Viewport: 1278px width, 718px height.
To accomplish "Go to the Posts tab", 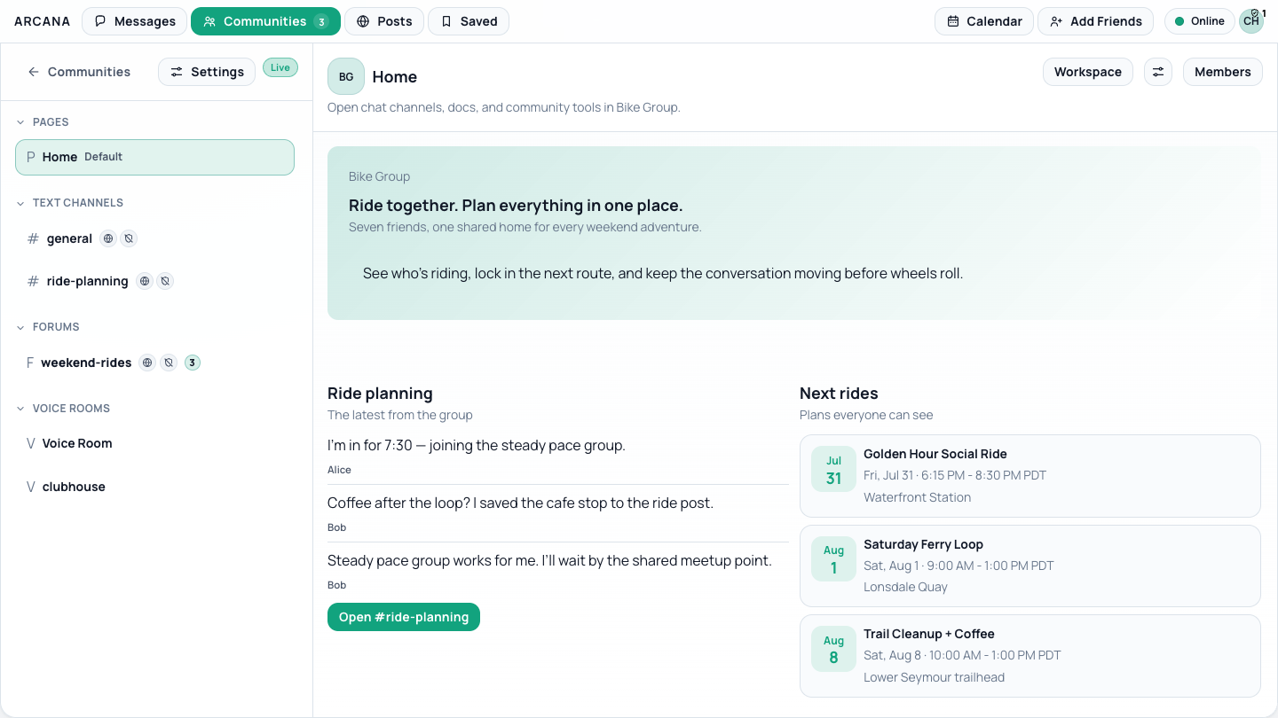I will (384, 21).
